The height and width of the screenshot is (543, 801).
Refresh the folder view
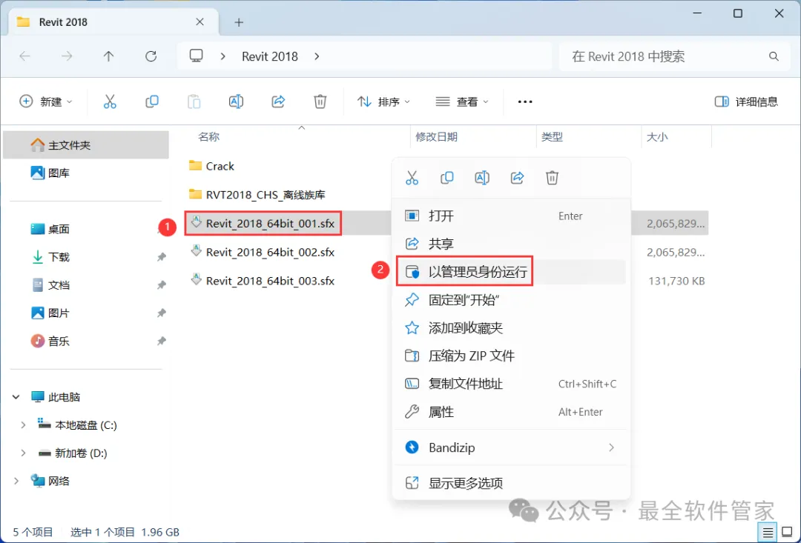[151, 56]
